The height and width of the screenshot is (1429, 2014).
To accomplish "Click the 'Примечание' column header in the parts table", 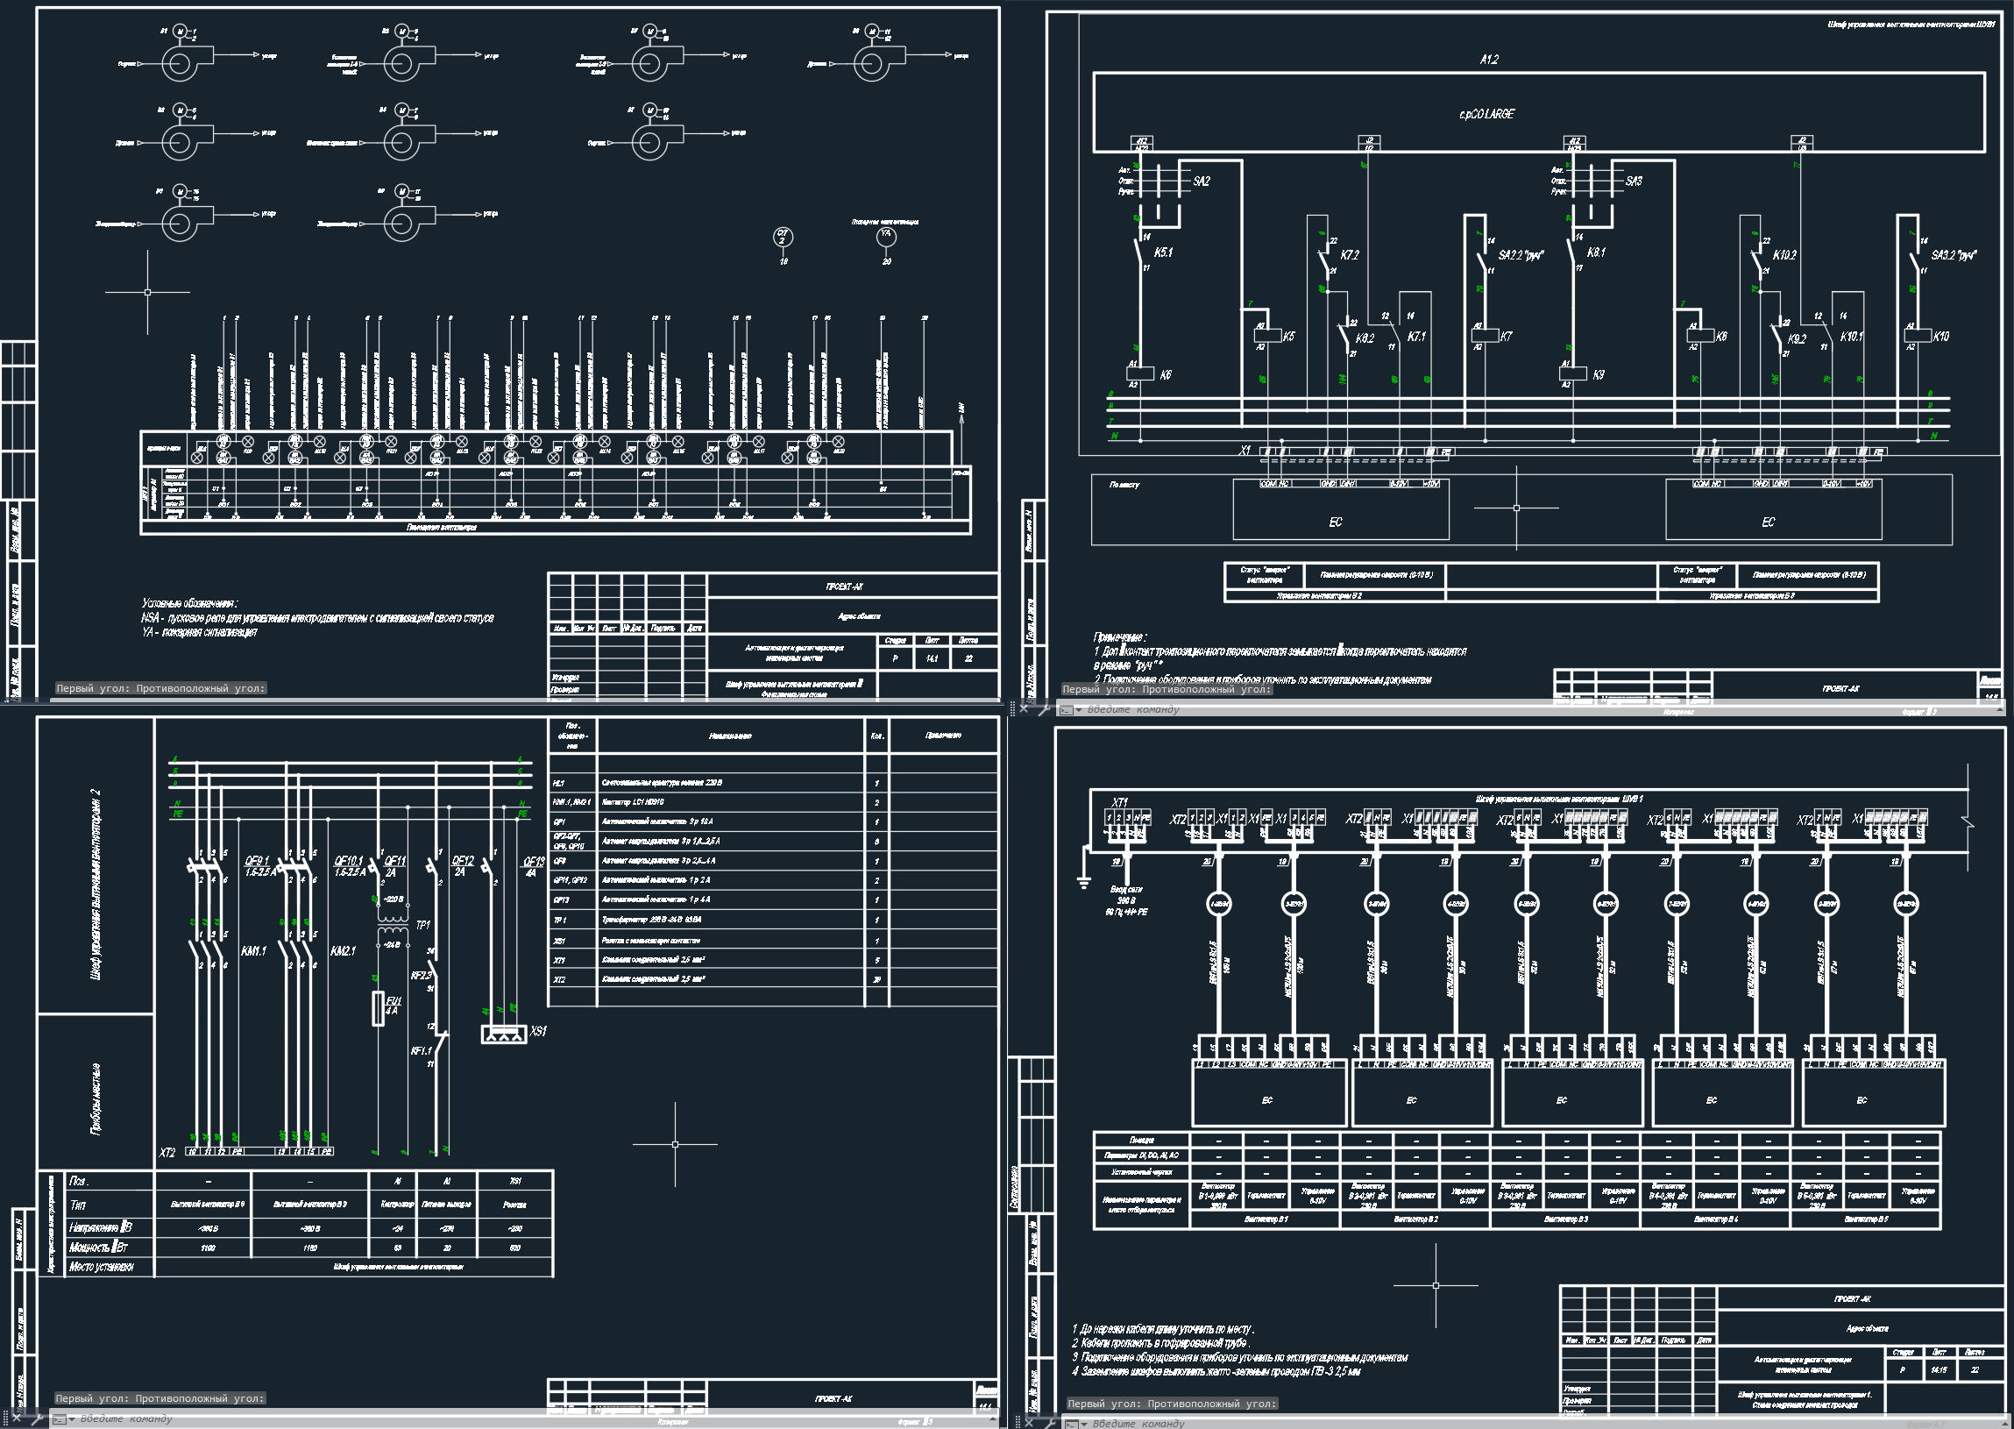I will click(x=943, y=736).
